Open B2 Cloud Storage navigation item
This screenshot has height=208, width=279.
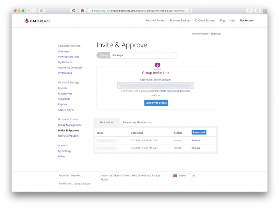[204, 20]
